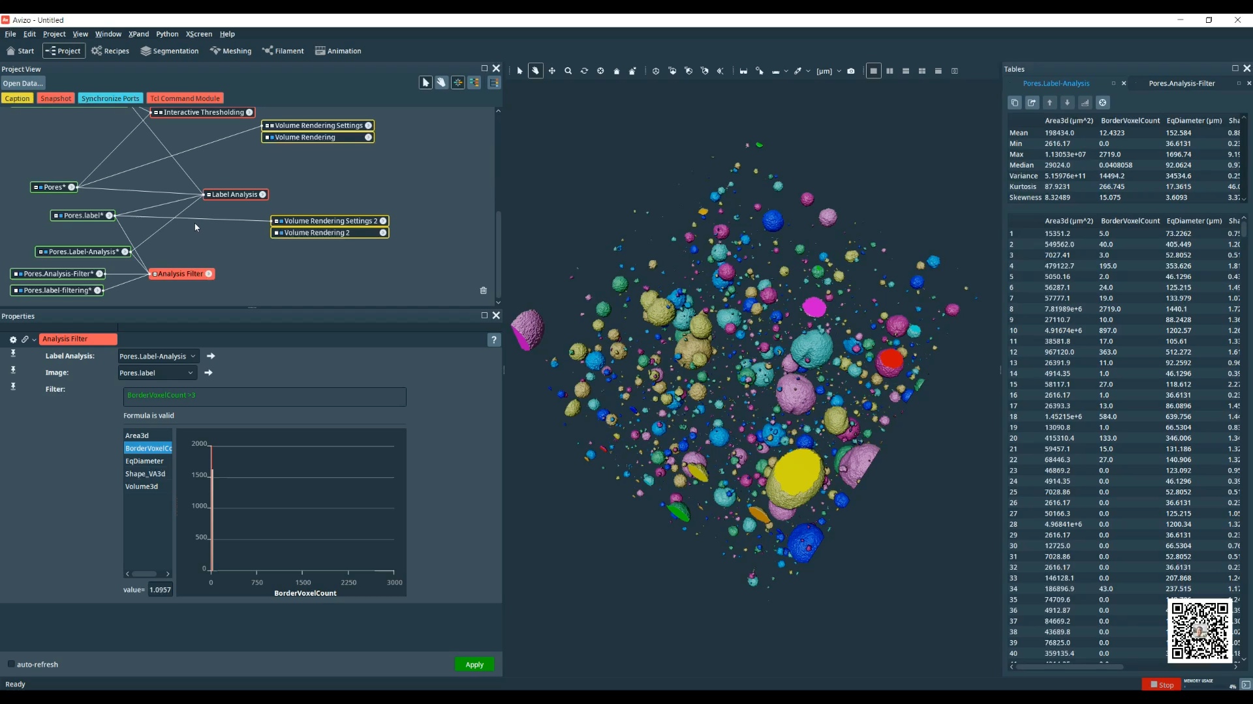Image resolution: width=1253 pixels, height=704 pixels.
Task: Click the rotate tool icon in viewer toolbar
Action: click(584, 71)
